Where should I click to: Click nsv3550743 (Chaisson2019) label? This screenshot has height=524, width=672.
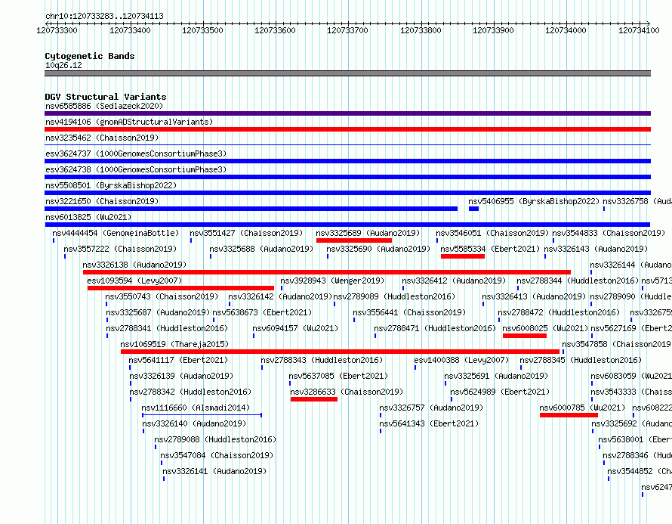pyautogui.click(x=162, y=296)
